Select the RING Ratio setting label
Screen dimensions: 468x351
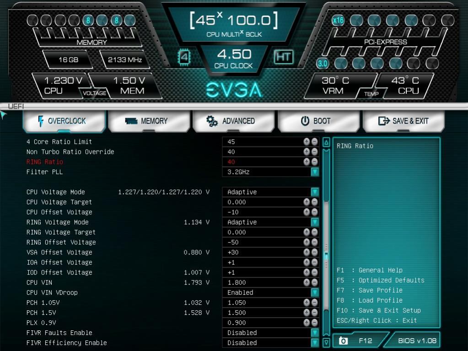coord(45,162)
